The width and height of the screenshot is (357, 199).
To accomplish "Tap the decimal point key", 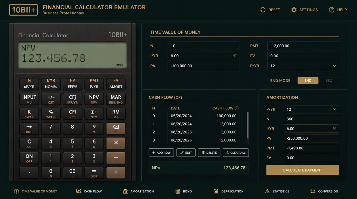I will pos(29,173).
